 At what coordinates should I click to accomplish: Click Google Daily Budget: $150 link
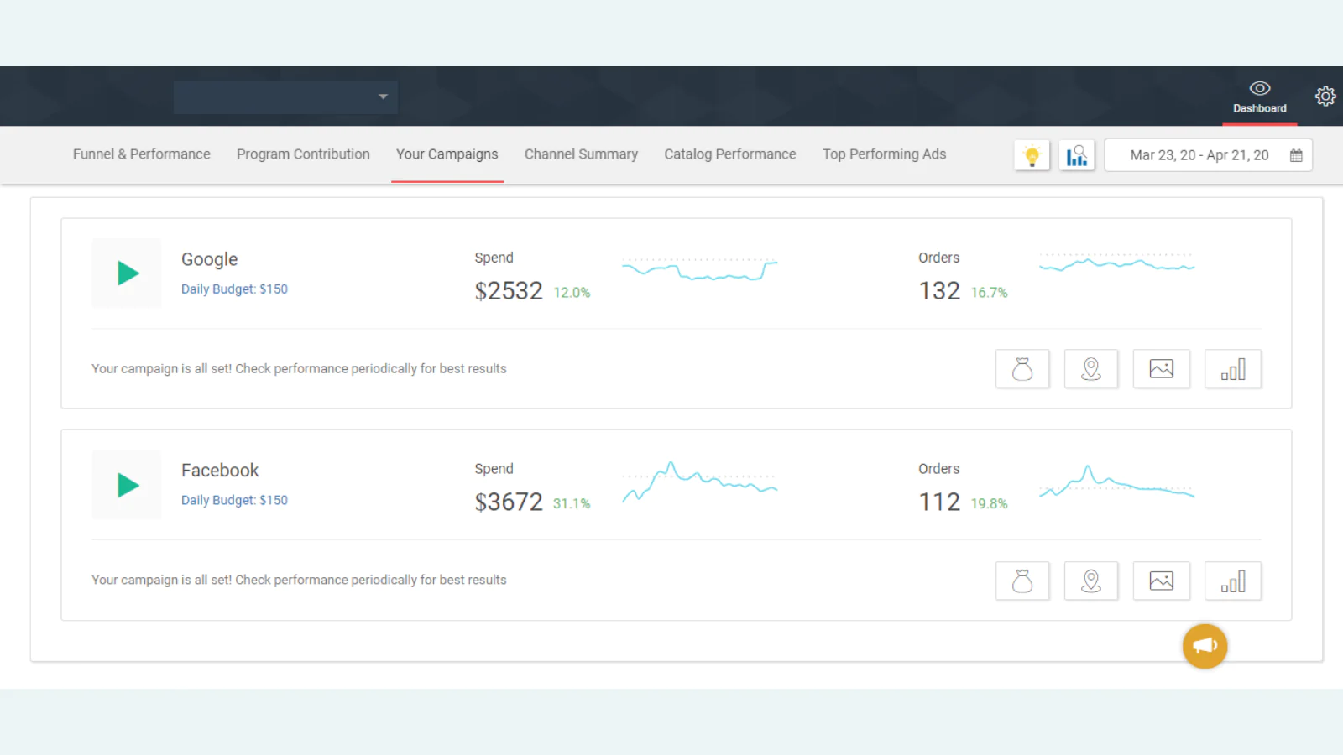234,289
